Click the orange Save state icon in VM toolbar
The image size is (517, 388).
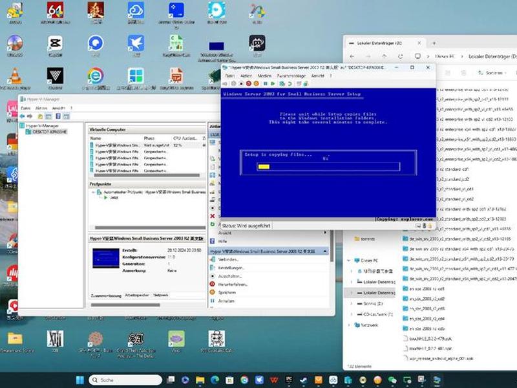point(256,84)
